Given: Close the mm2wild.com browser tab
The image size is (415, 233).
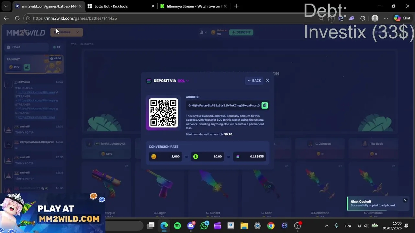Looking at the screenshot, I should 80,6.
